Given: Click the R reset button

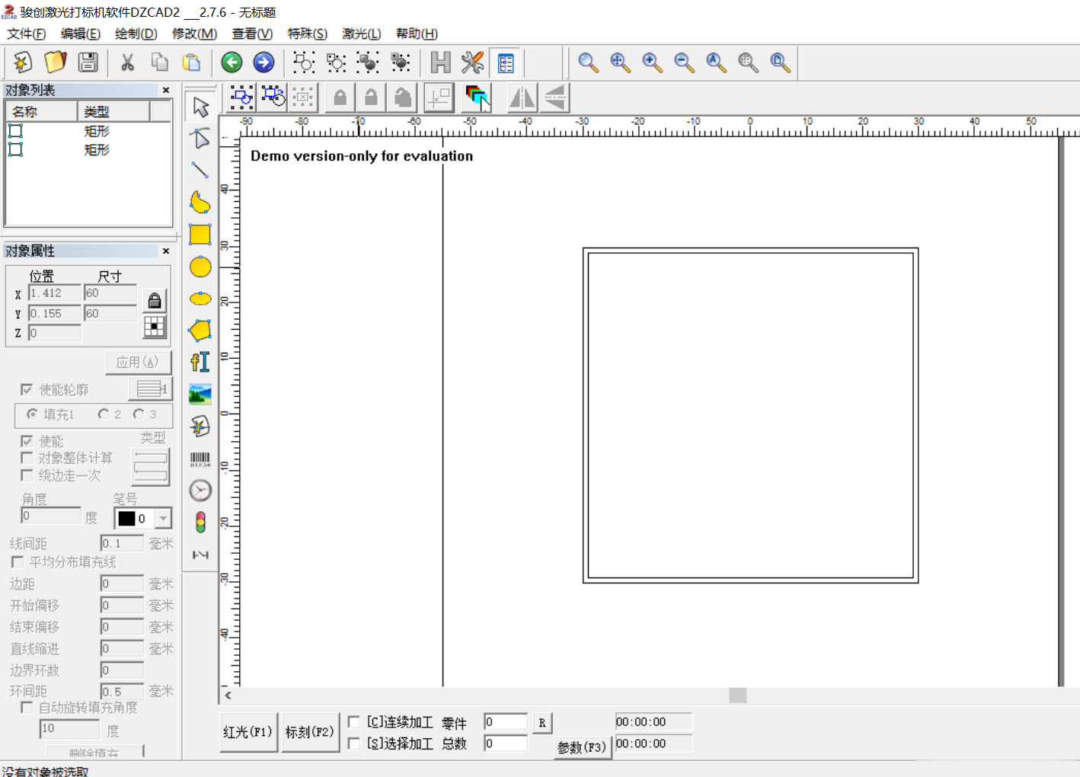Looking at the screenshot, I should coord(542,723).
